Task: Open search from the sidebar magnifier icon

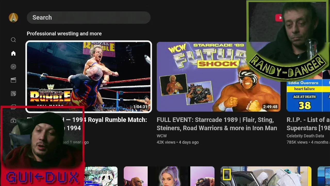Action: click(x=13, y=40)
